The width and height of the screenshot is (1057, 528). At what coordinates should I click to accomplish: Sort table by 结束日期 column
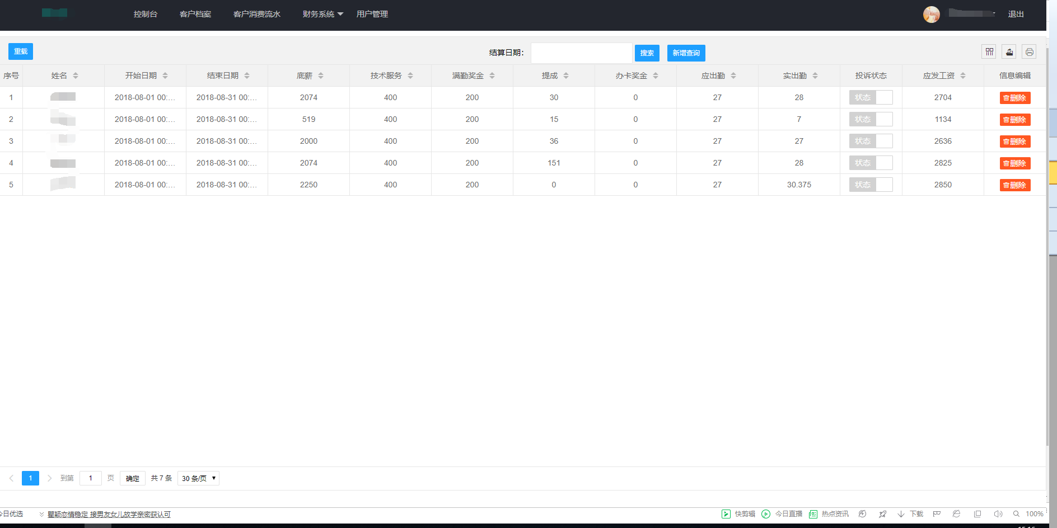pyautogui.click(x=247, y=76)
